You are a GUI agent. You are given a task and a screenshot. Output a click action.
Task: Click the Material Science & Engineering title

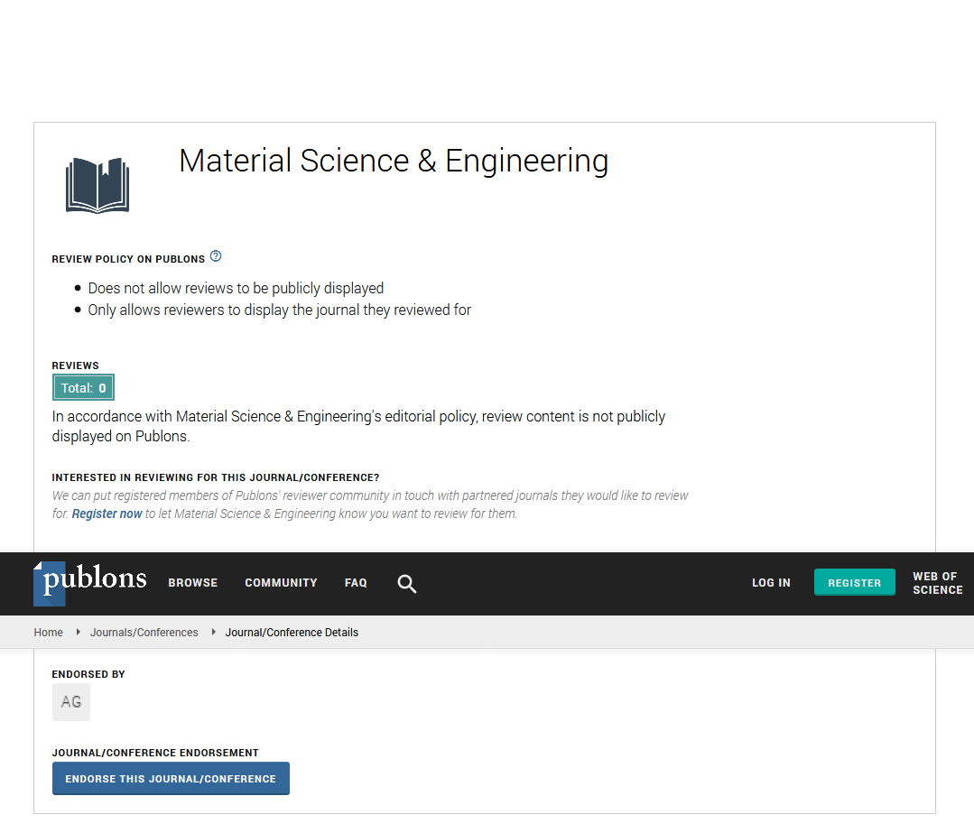click(394, 161)
